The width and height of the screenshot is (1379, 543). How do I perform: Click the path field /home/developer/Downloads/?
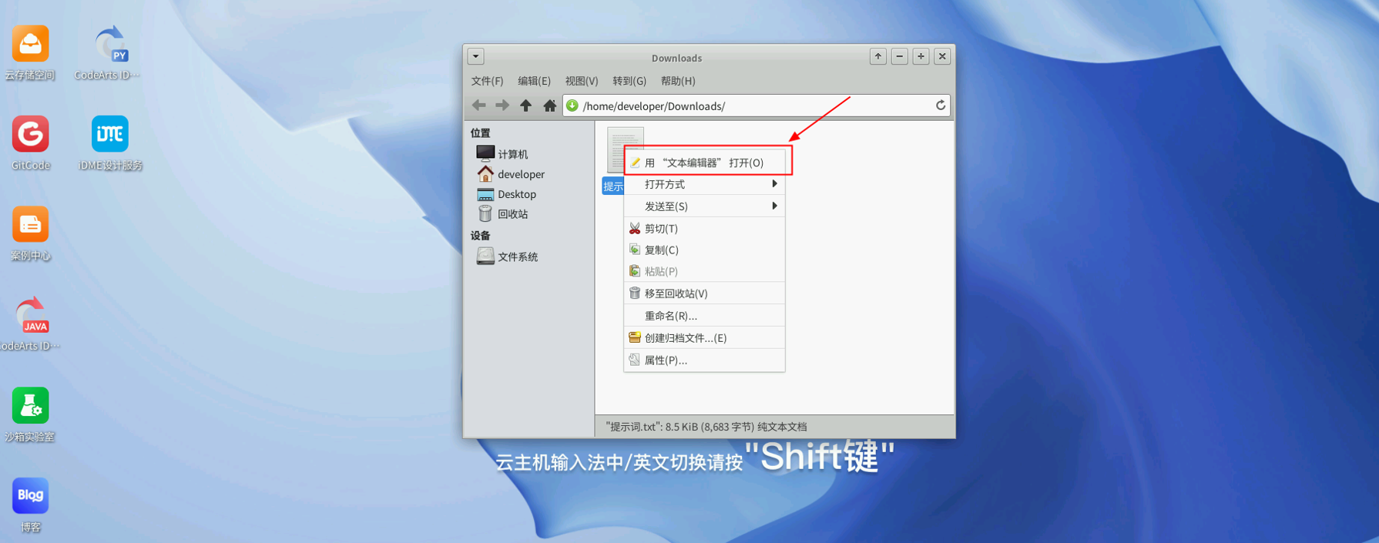pos(755,106)
